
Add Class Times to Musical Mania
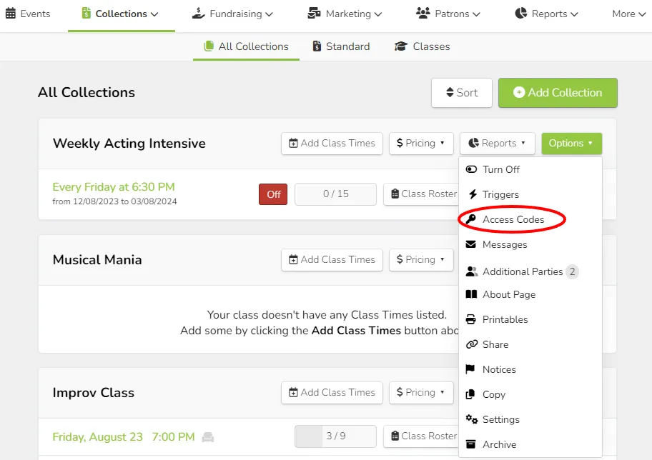(x=332, y=260)
